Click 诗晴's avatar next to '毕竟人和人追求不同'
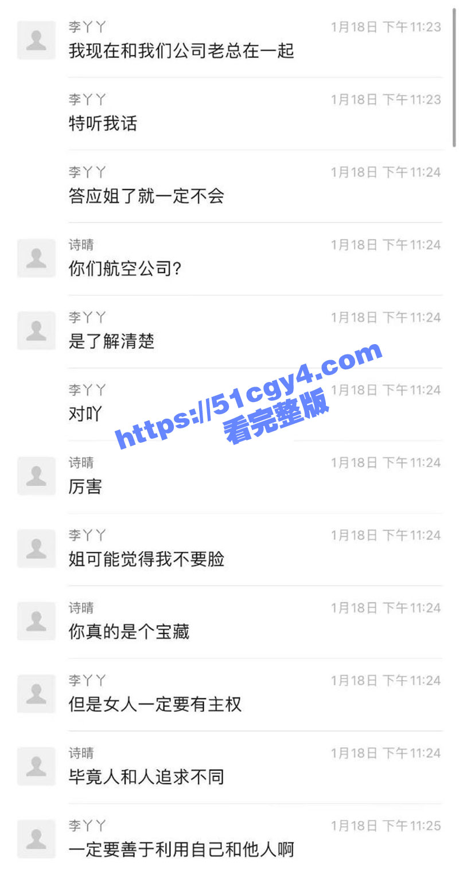Image resolution: width=459 pixels, height=870 pixels. 37,766
